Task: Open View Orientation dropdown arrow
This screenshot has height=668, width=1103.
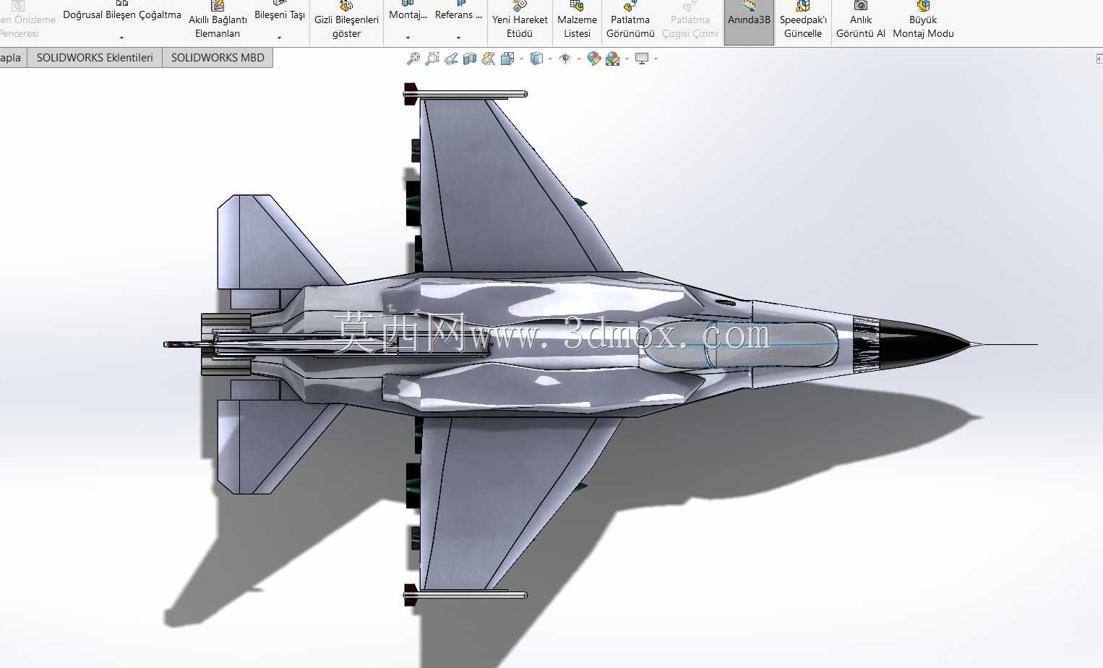Action: click(x=521, y=59)
